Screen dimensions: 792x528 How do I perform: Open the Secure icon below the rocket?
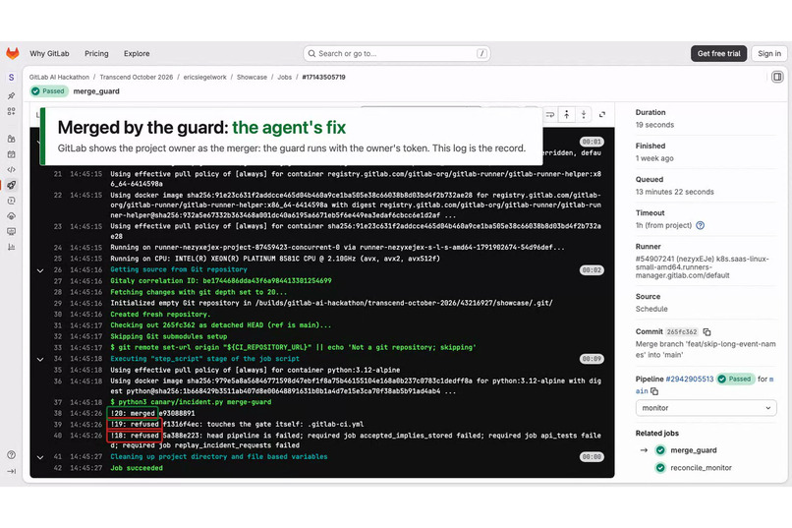[x=11, y=201]
